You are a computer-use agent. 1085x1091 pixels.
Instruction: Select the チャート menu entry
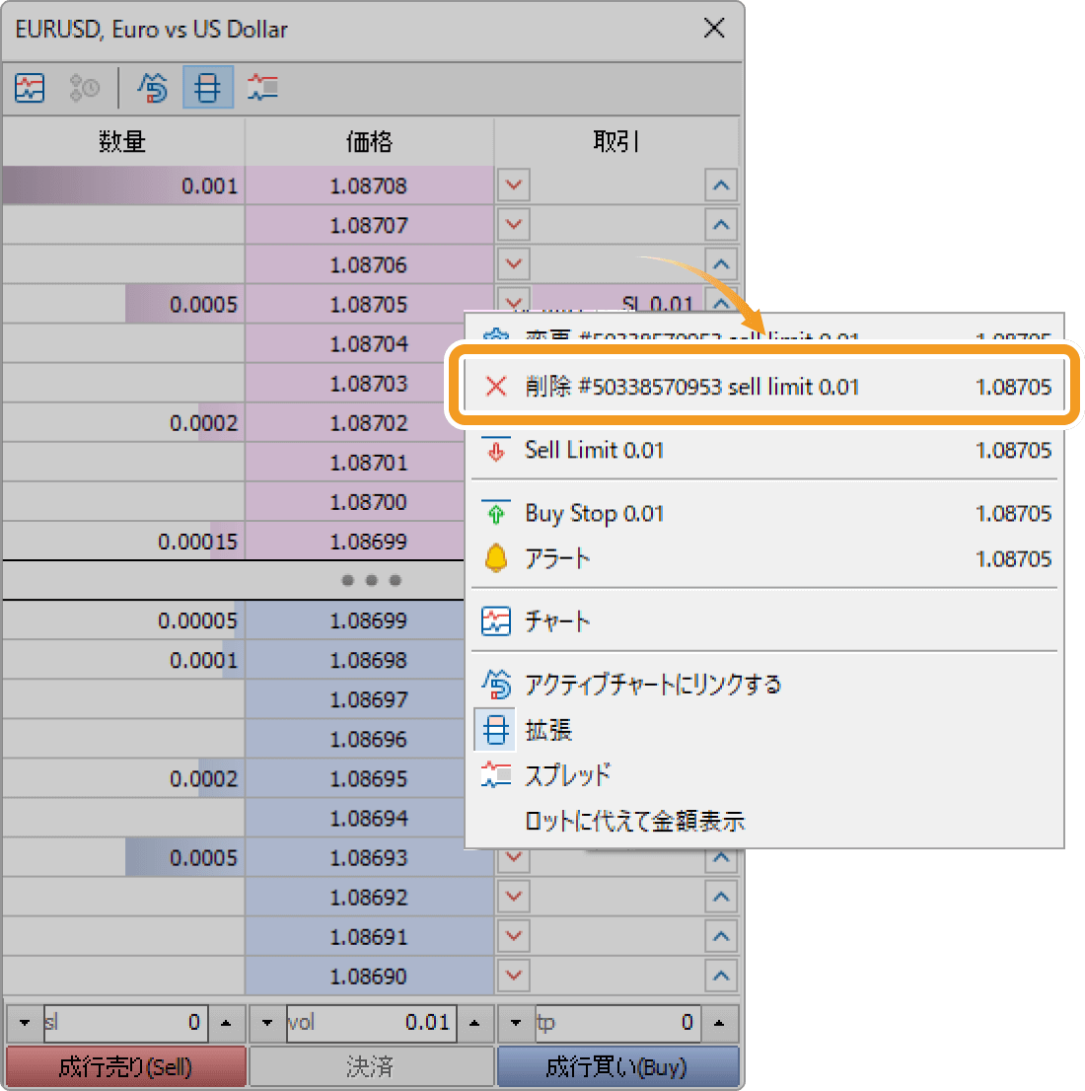[764, 620]
